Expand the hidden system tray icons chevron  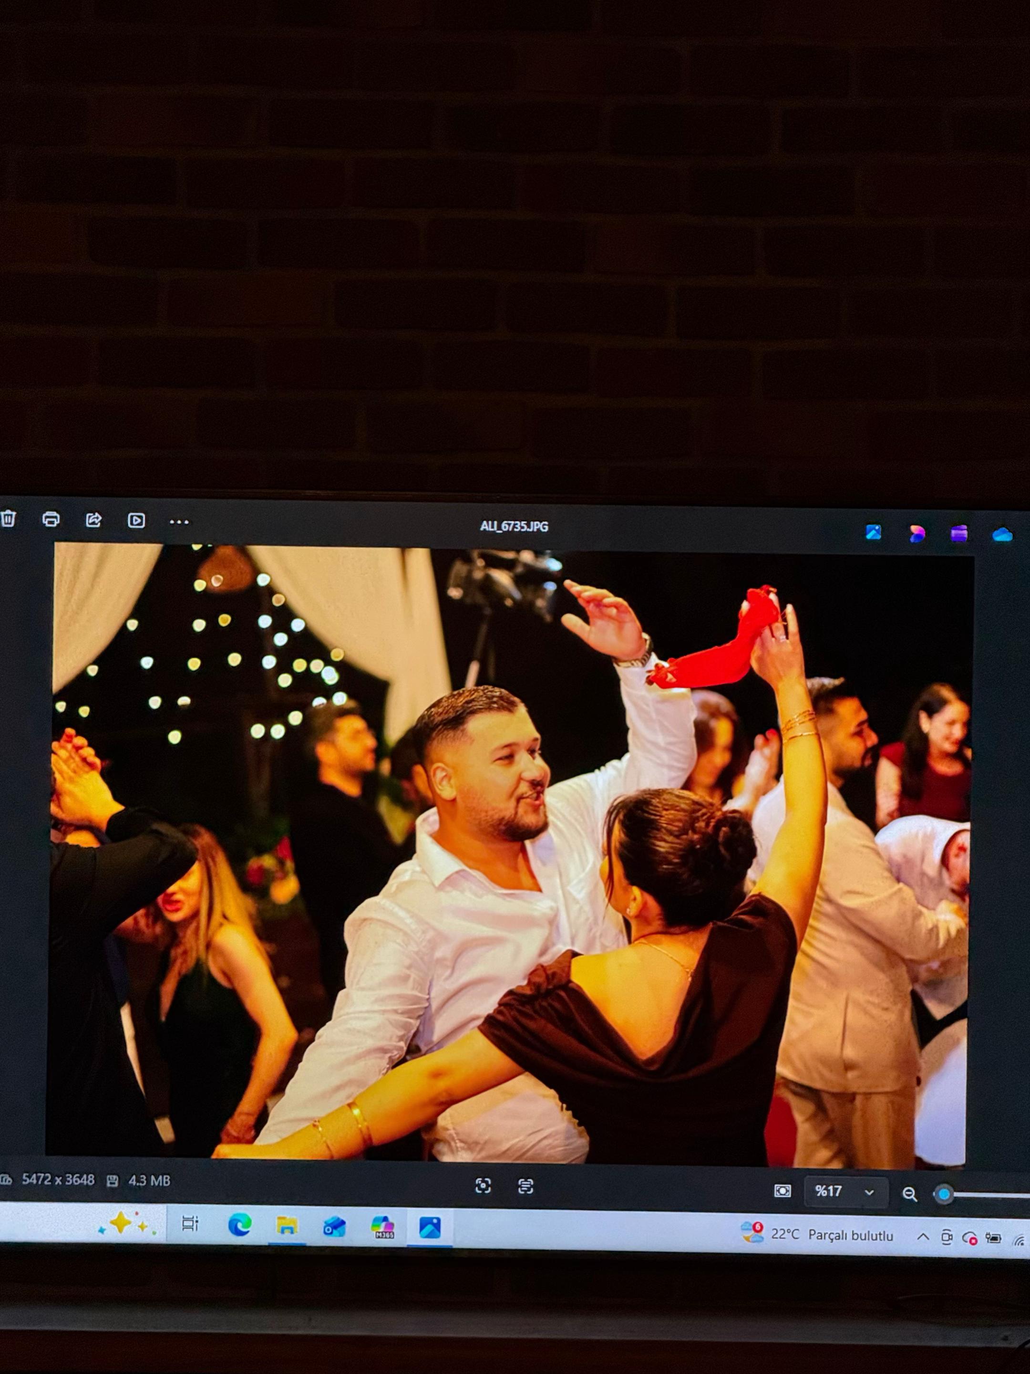tap(923, 1237)
